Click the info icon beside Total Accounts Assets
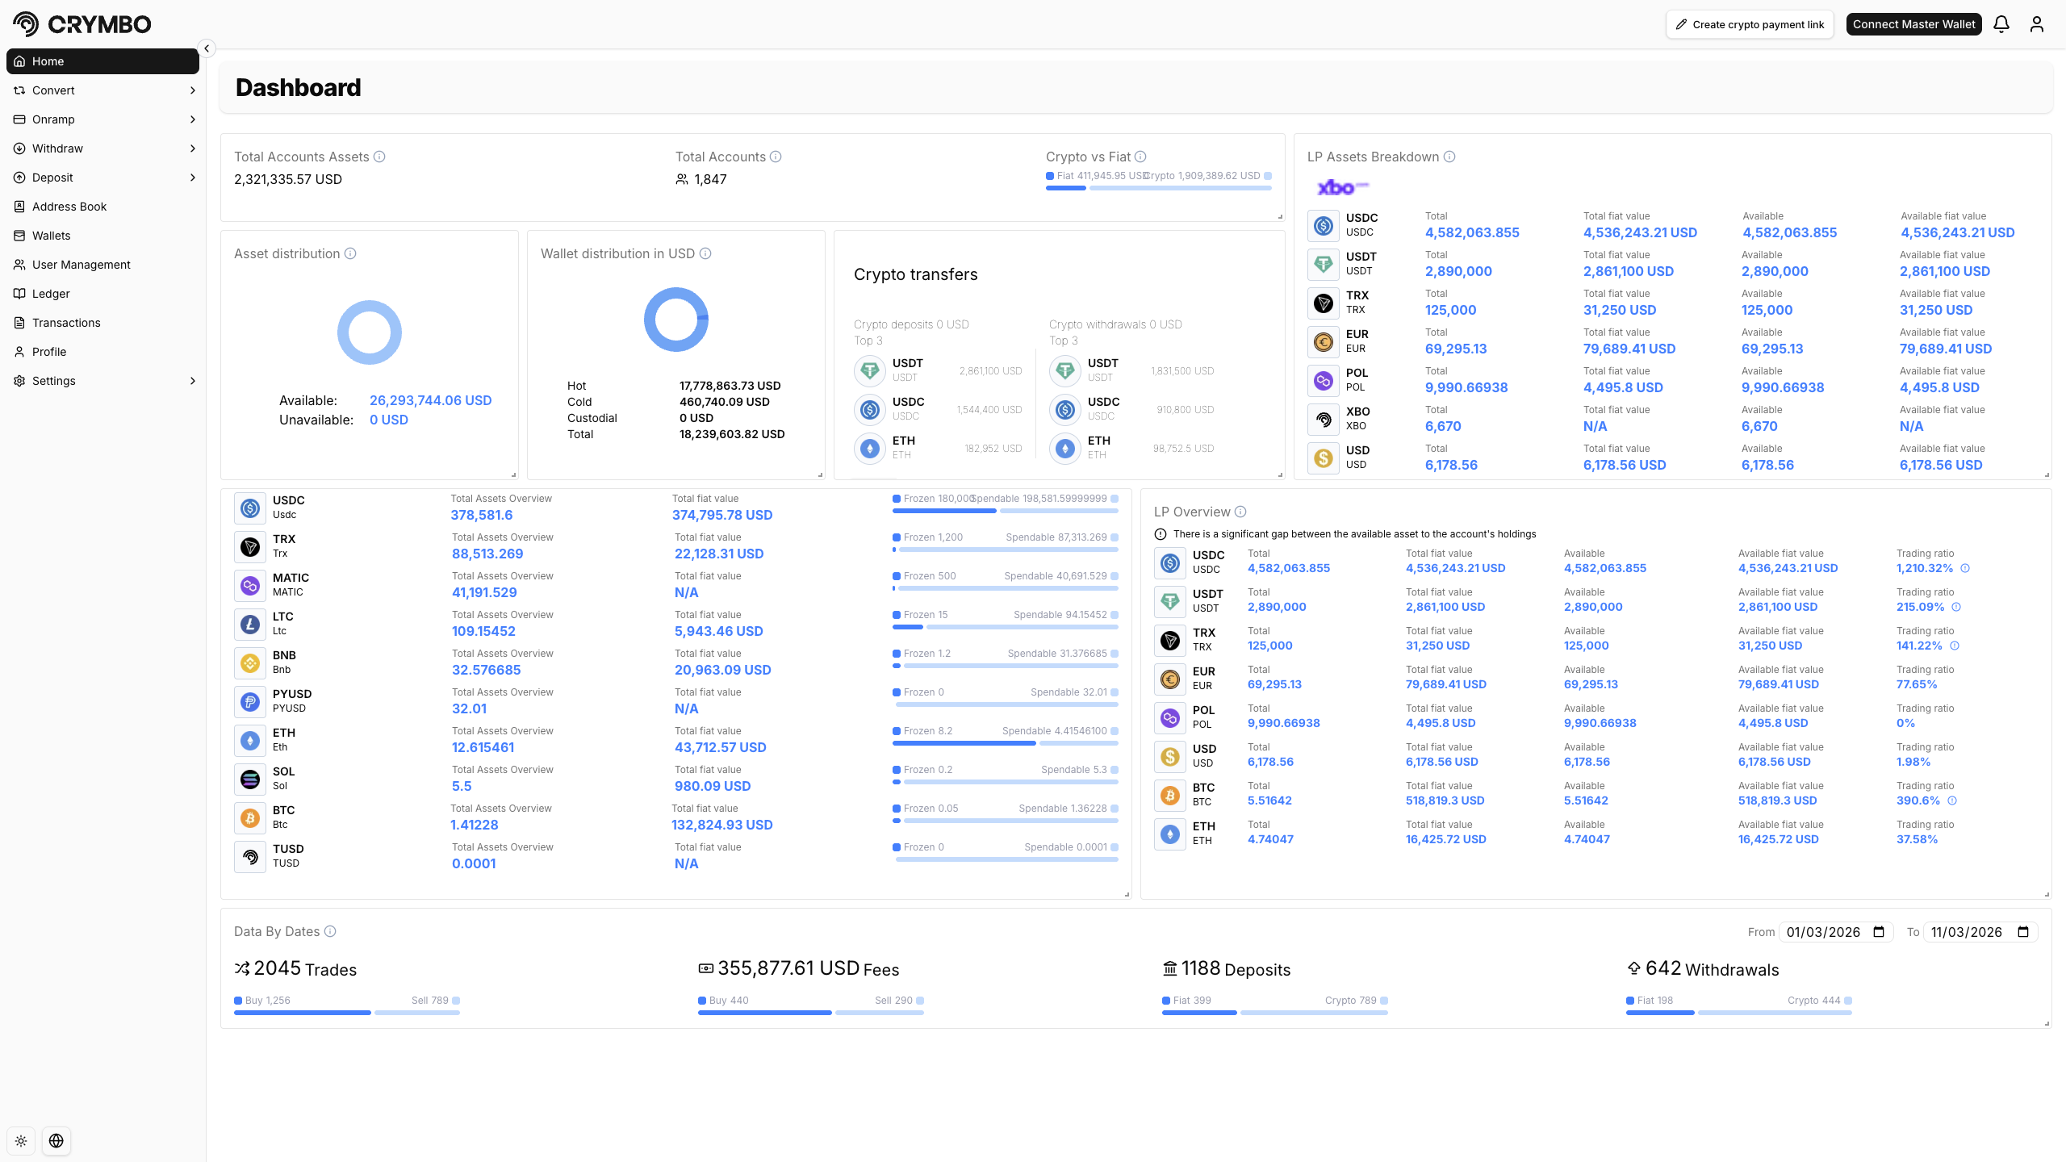2066x1162 pixels. [x=379, y=157]
